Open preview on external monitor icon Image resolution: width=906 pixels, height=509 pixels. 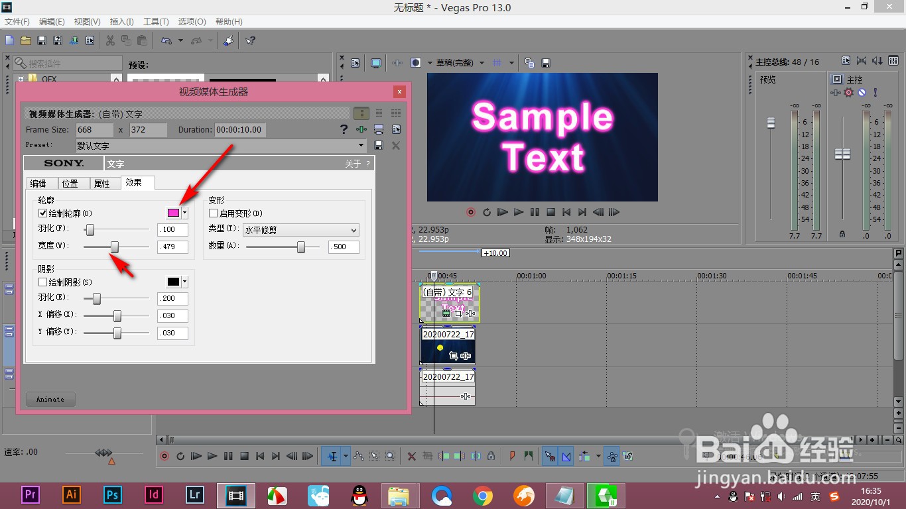[376, 63]
